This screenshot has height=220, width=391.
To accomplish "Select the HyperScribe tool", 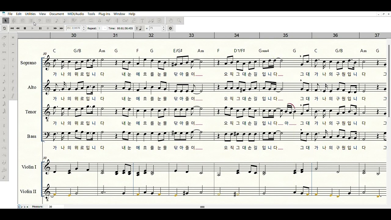I will point(74,20).
